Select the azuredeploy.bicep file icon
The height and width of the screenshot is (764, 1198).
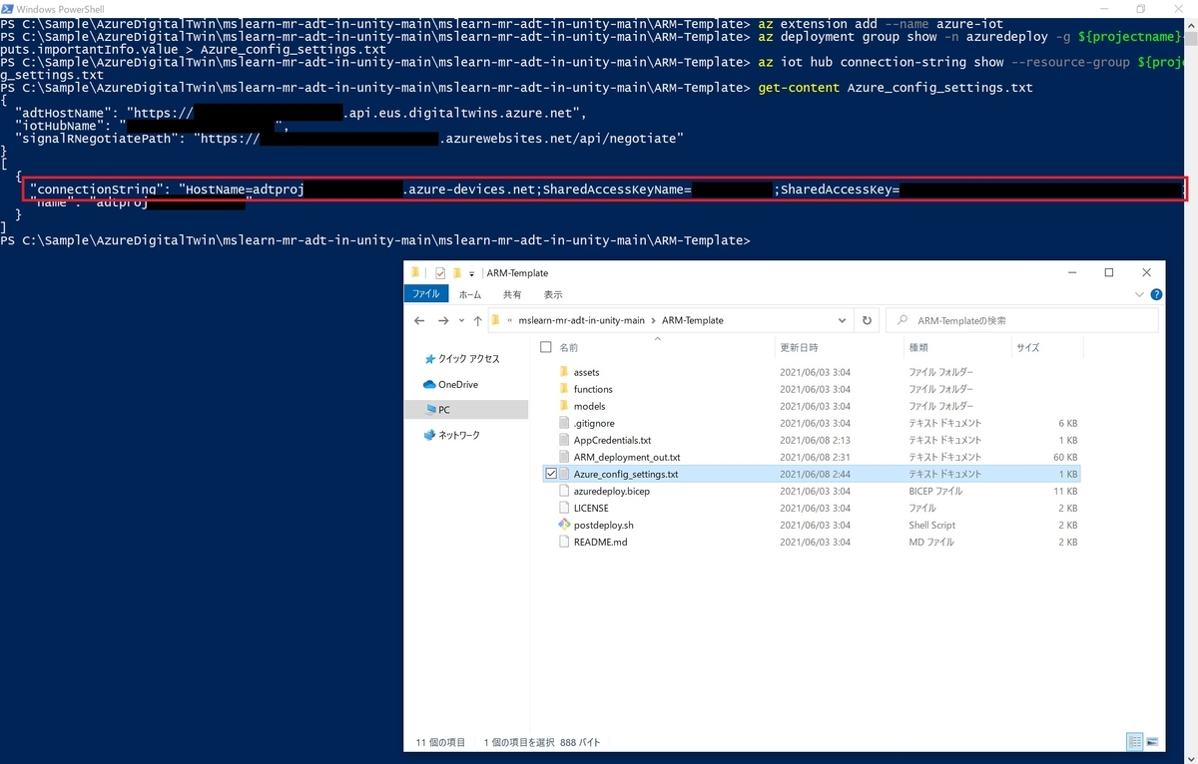(x=564, y=491)
